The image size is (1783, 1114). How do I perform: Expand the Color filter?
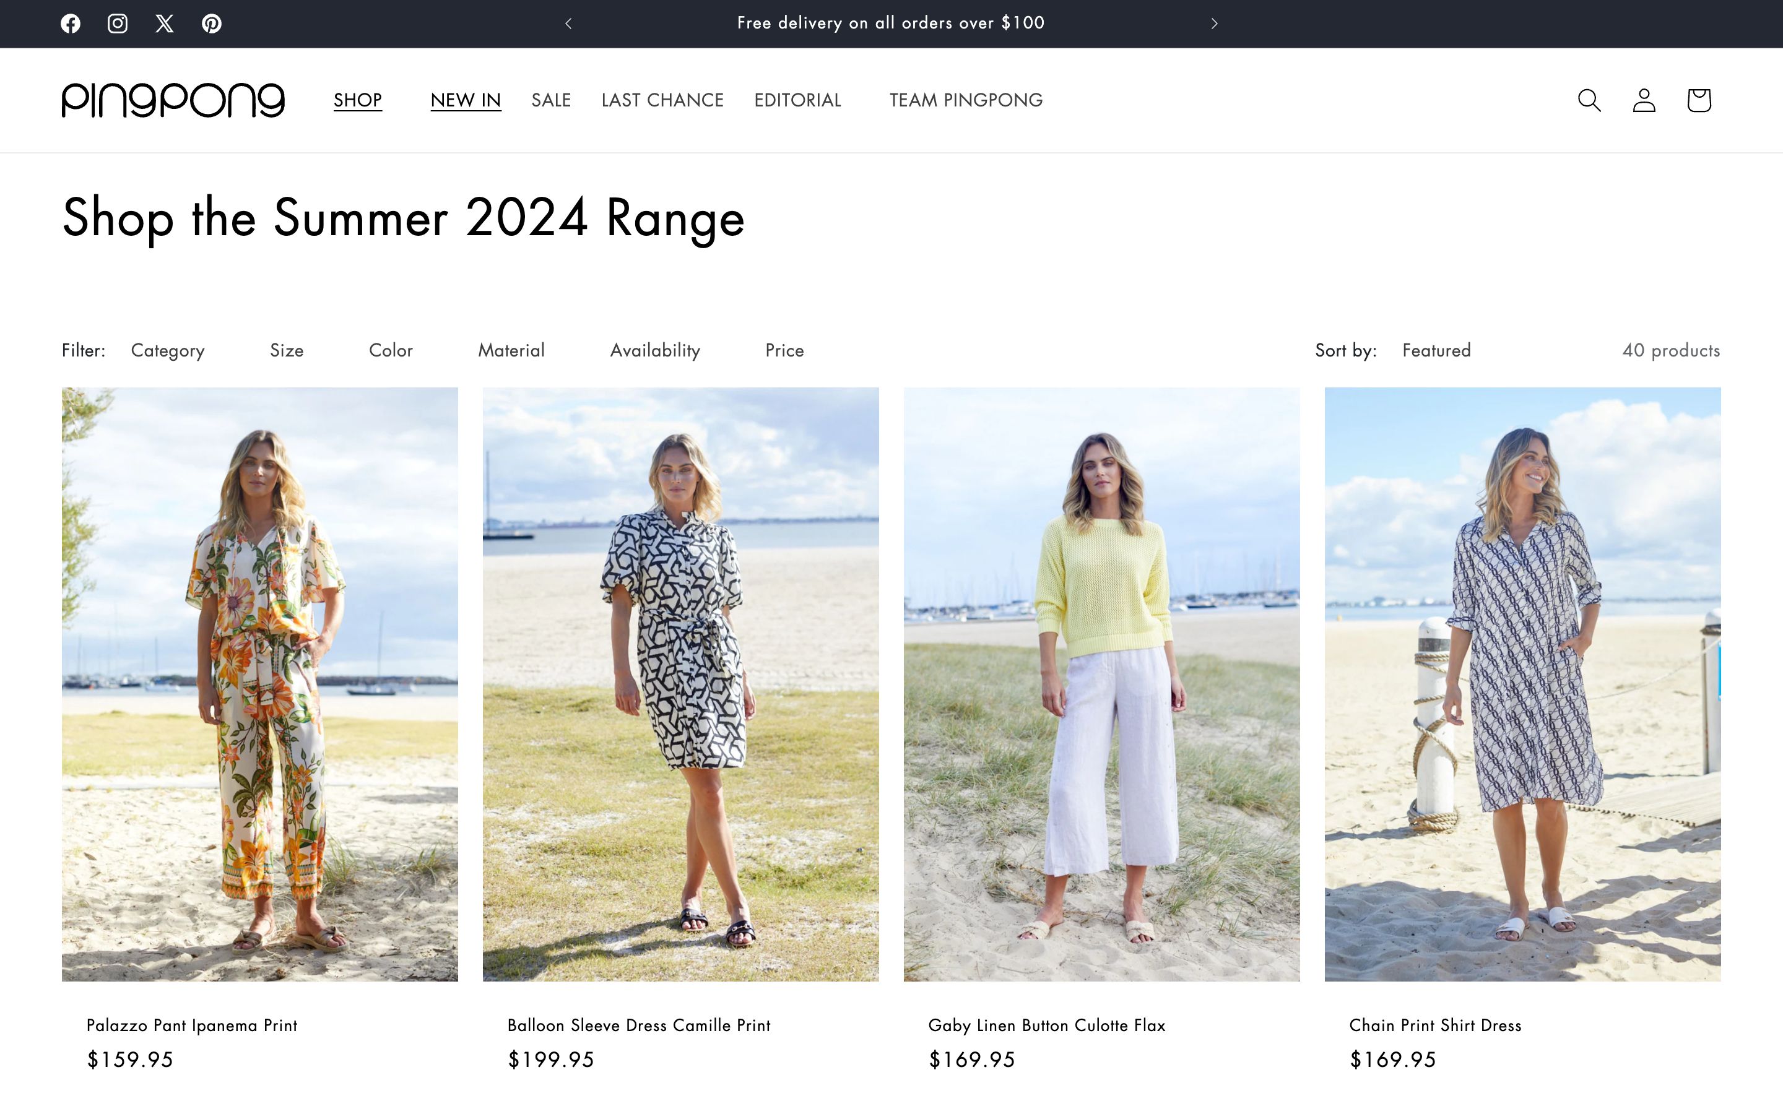[390, 351]
